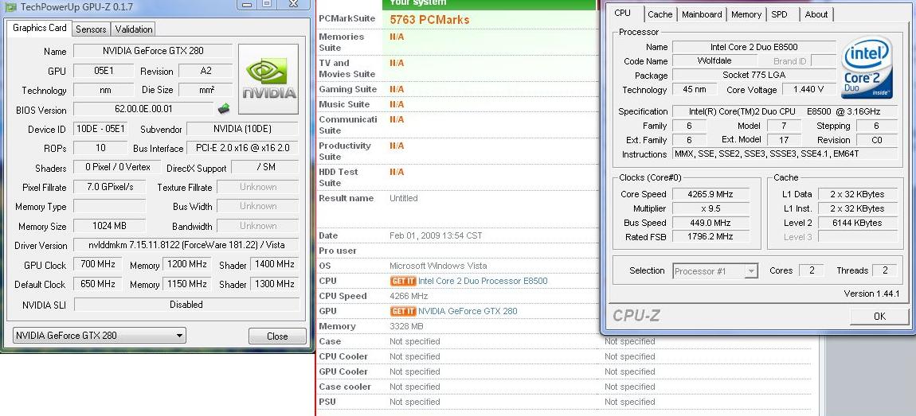Click the OS value Microsoft Windows Vista
916x416 pixels.
point(438,266)
